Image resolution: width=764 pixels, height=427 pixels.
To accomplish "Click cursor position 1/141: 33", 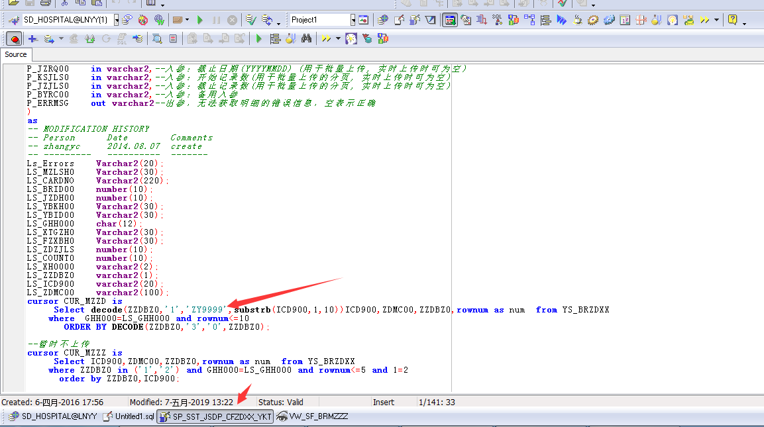I will 437,402.
